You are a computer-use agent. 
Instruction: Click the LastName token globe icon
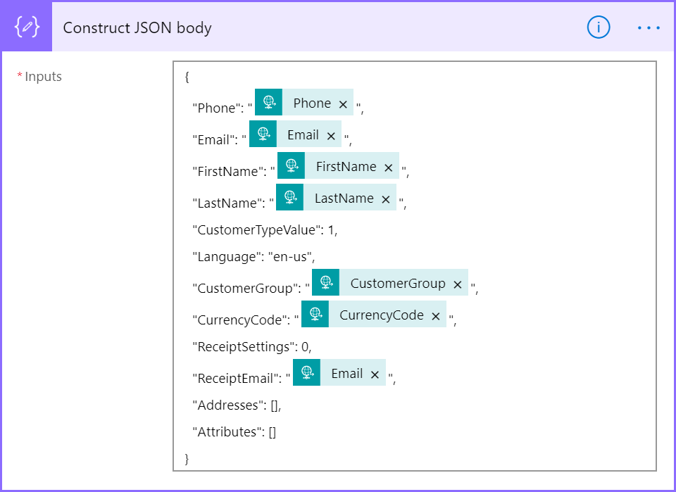point(289,197)
